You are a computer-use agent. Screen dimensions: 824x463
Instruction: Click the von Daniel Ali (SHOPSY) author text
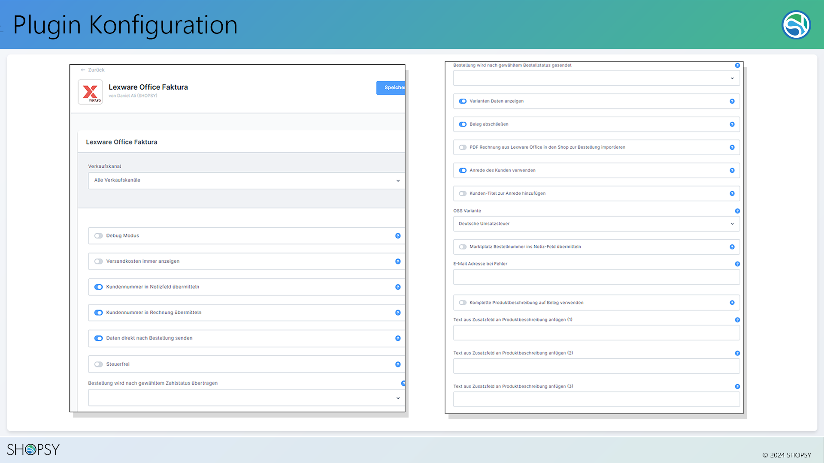(x=133, y=96)
